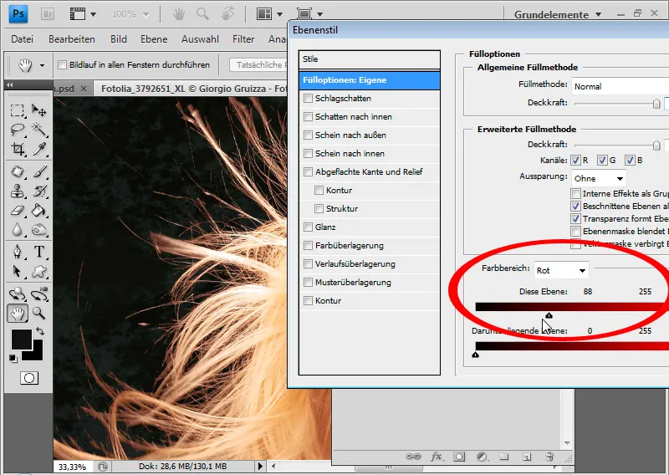Image resolution: width=669 pixels, height=475 pixels.
Task: Select Fülloptionen: Eigene in styles list
Action: [370, 80]
